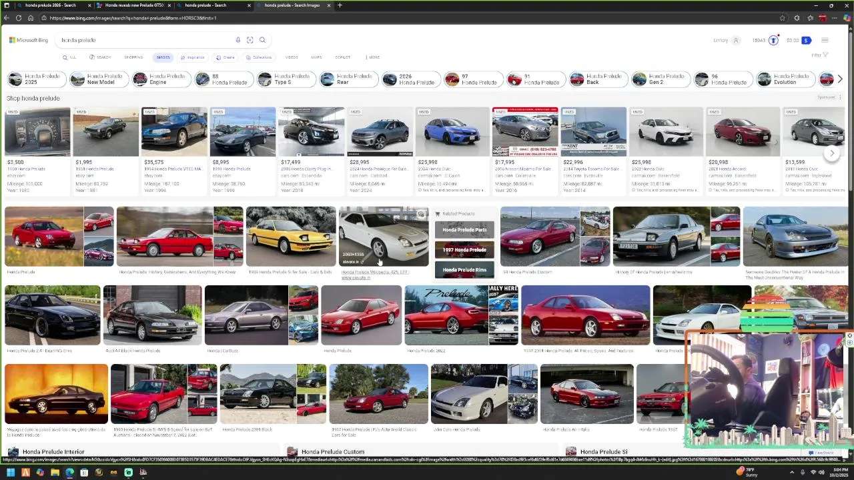This screenshot has width=854, height=480.
Task: Open the Filter options
Action: coord(819,55)
